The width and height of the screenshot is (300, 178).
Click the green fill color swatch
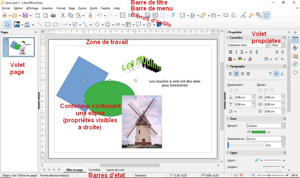click(x=258, y=132)
